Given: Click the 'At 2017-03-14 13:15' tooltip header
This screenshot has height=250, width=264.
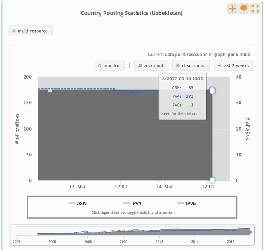Looking at the screenshot, I should [182, 79].
